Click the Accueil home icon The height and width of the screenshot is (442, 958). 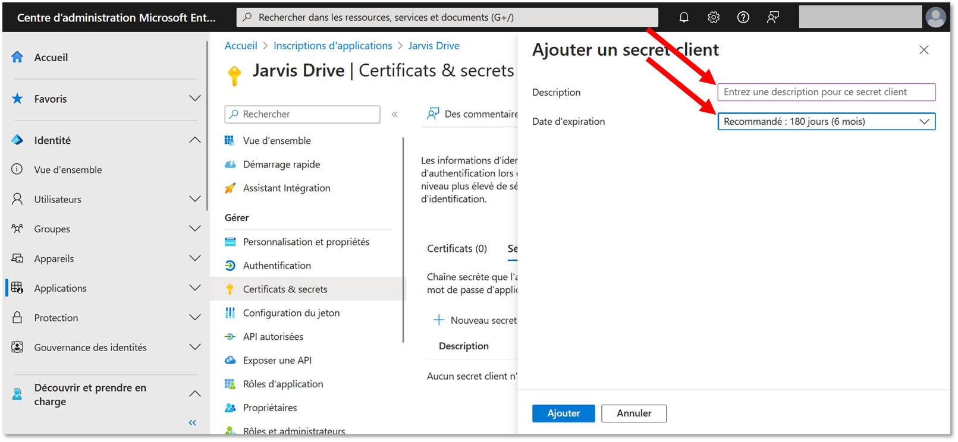click(17, 57)
